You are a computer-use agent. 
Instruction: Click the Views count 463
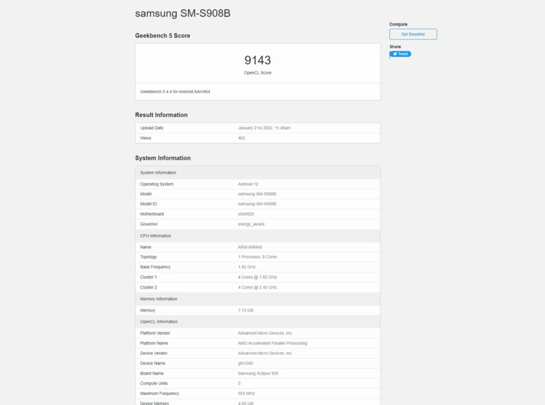pos(241,138)
